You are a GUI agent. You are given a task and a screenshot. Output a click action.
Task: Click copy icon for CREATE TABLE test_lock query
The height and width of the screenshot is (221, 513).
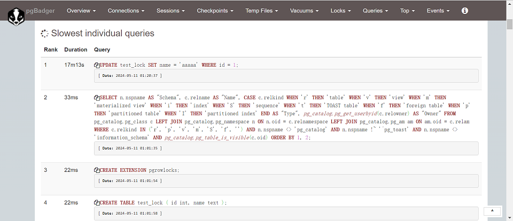pyautogui.click(x=97, y=203)
